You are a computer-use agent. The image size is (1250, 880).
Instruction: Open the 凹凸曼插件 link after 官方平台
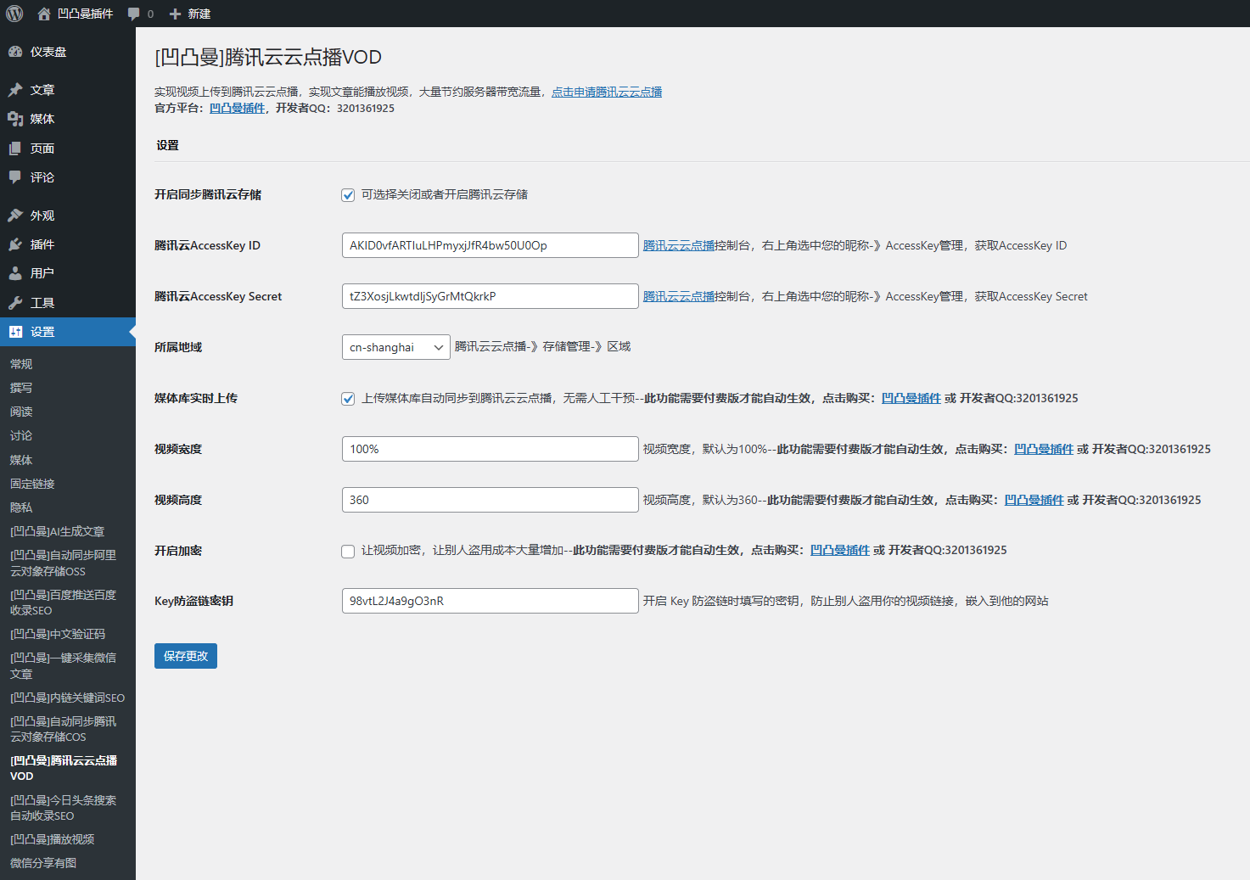point(237,108)
